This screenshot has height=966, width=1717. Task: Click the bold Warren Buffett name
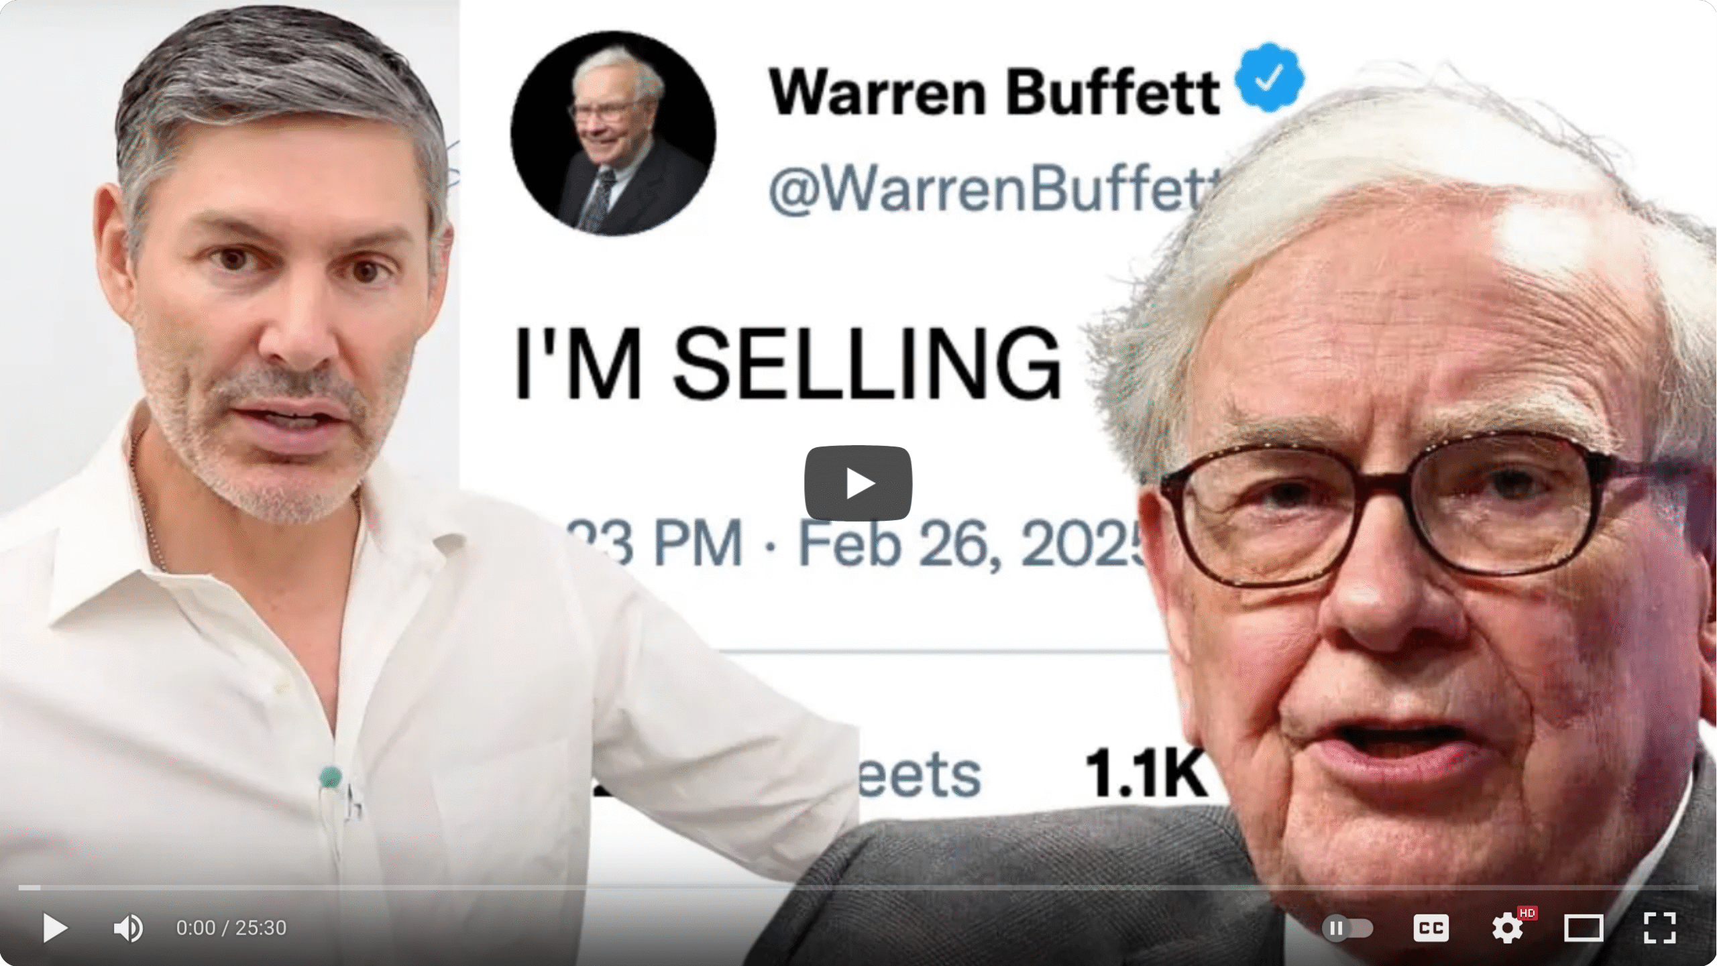[993, 92]
